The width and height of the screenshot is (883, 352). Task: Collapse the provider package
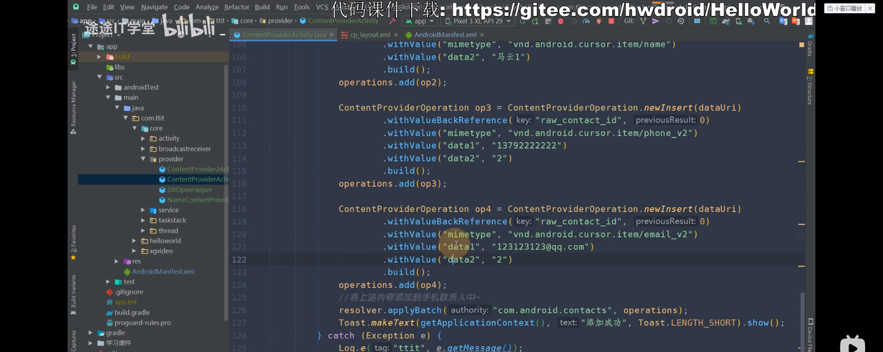click(x=143, y=159)
